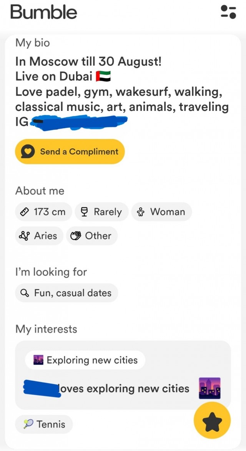The width and height of the screenshot is (246, 451).
Task: Select the 173 cm height chip
Action: 43,212
